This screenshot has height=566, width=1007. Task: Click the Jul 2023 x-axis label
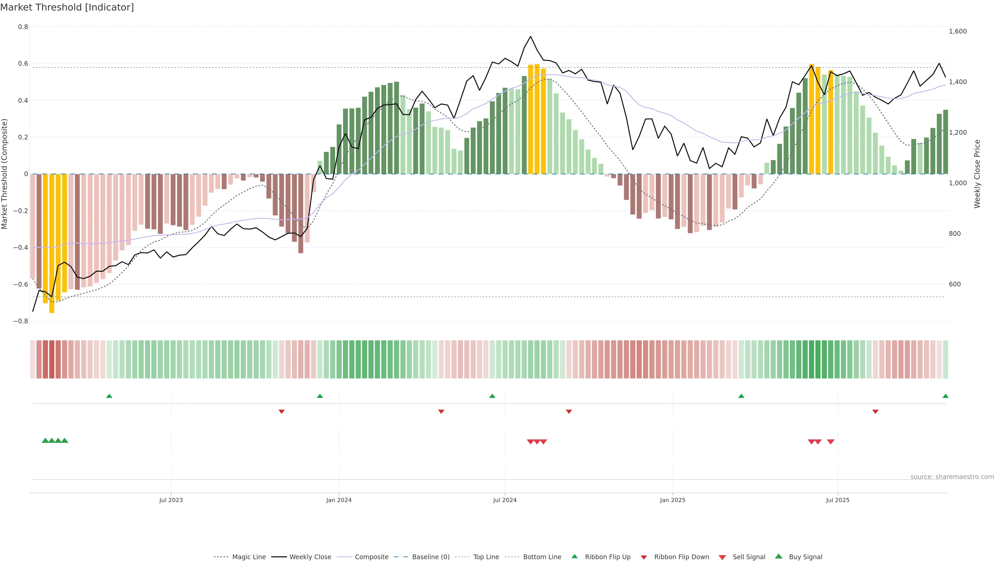click(171, 500)
